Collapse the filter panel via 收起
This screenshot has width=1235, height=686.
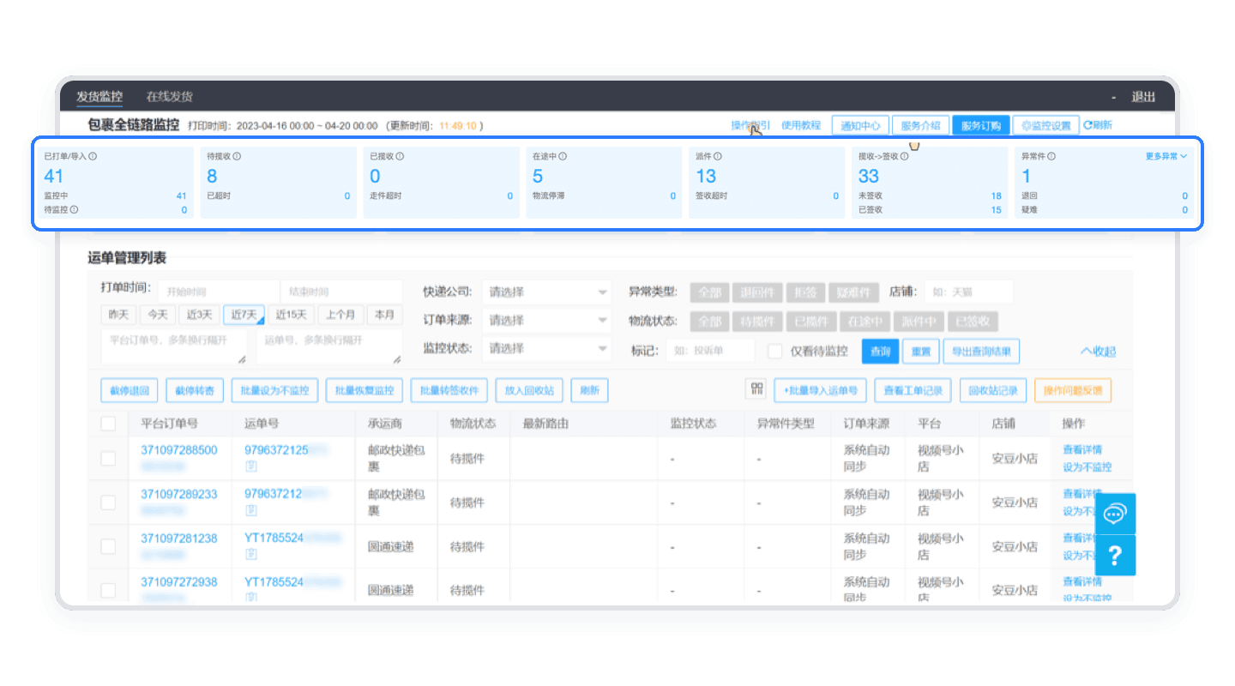point(1099,351)
